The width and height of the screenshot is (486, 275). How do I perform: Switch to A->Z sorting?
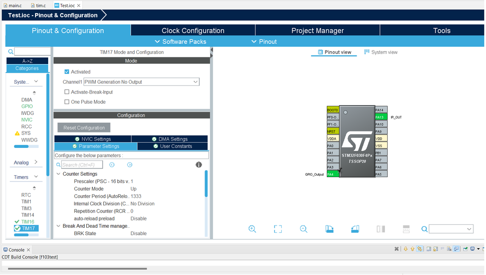click(27, 61)
